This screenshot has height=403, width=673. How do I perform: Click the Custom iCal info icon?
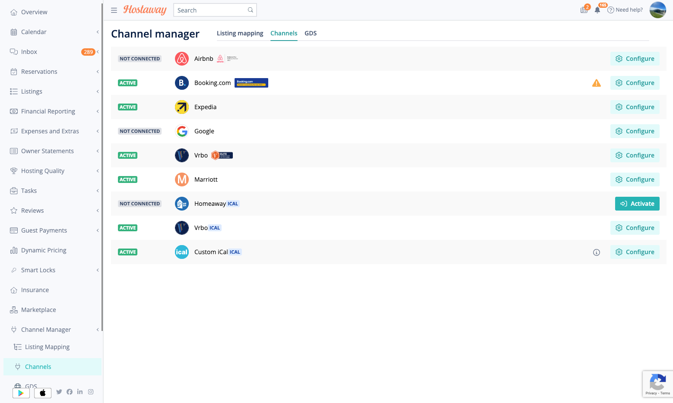tap(597, 252)
